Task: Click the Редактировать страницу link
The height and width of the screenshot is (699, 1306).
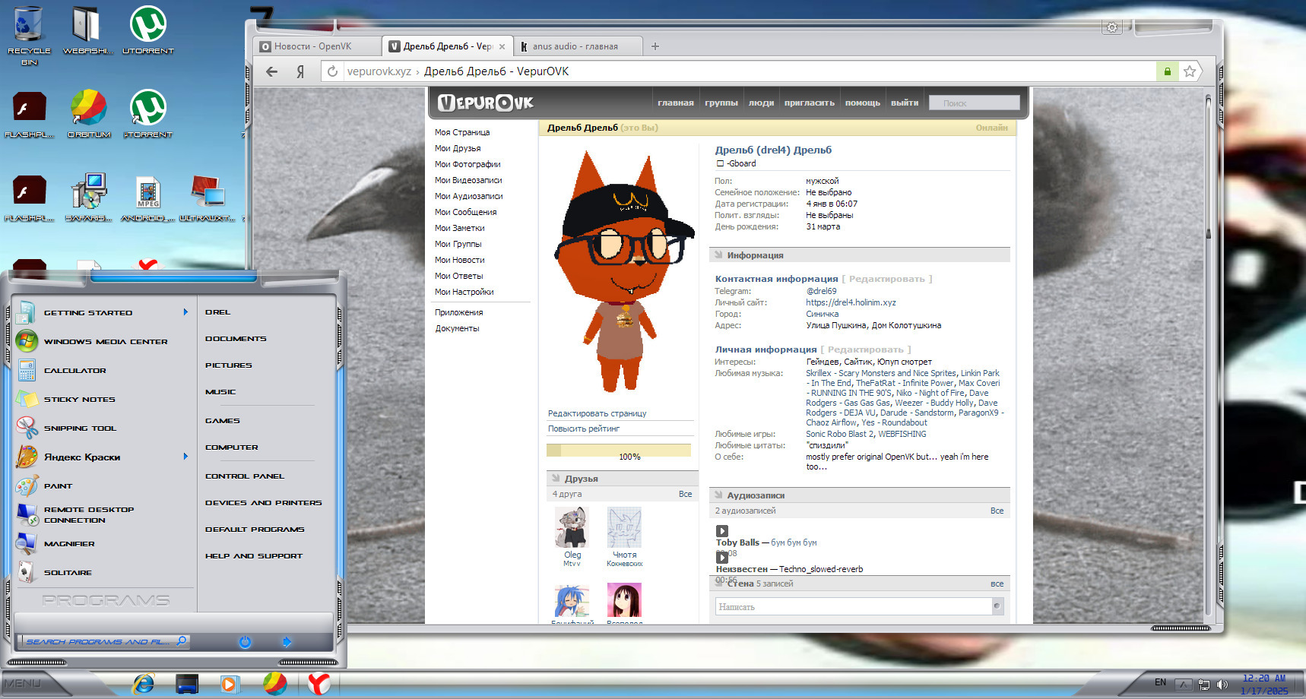Action: click(598, 414)
